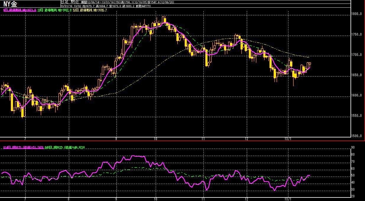The width and height of the screenshot is (365, 201).
Task: Click the 日足 期近 label
Action: tap(69, 2)
